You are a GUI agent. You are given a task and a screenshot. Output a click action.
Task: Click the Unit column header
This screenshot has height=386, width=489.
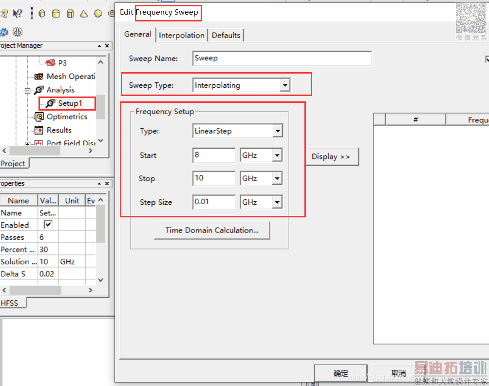pyautogui.click(x=72, y=201)
